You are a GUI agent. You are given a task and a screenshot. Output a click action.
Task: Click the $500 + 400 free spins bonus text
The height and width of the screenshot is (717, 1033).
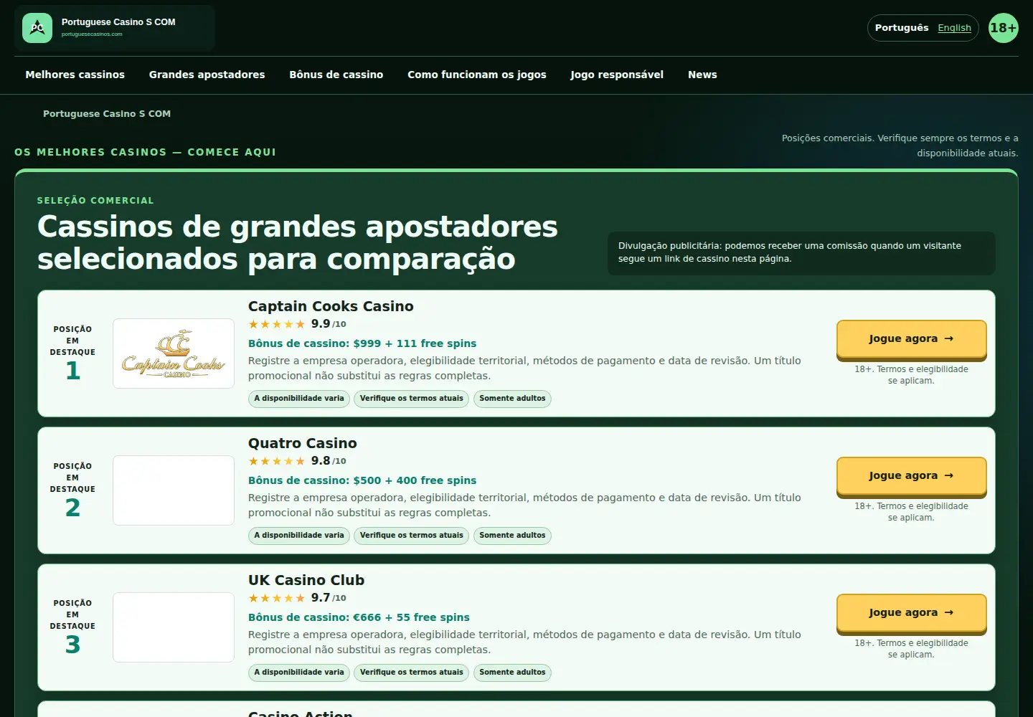point(415,480)
